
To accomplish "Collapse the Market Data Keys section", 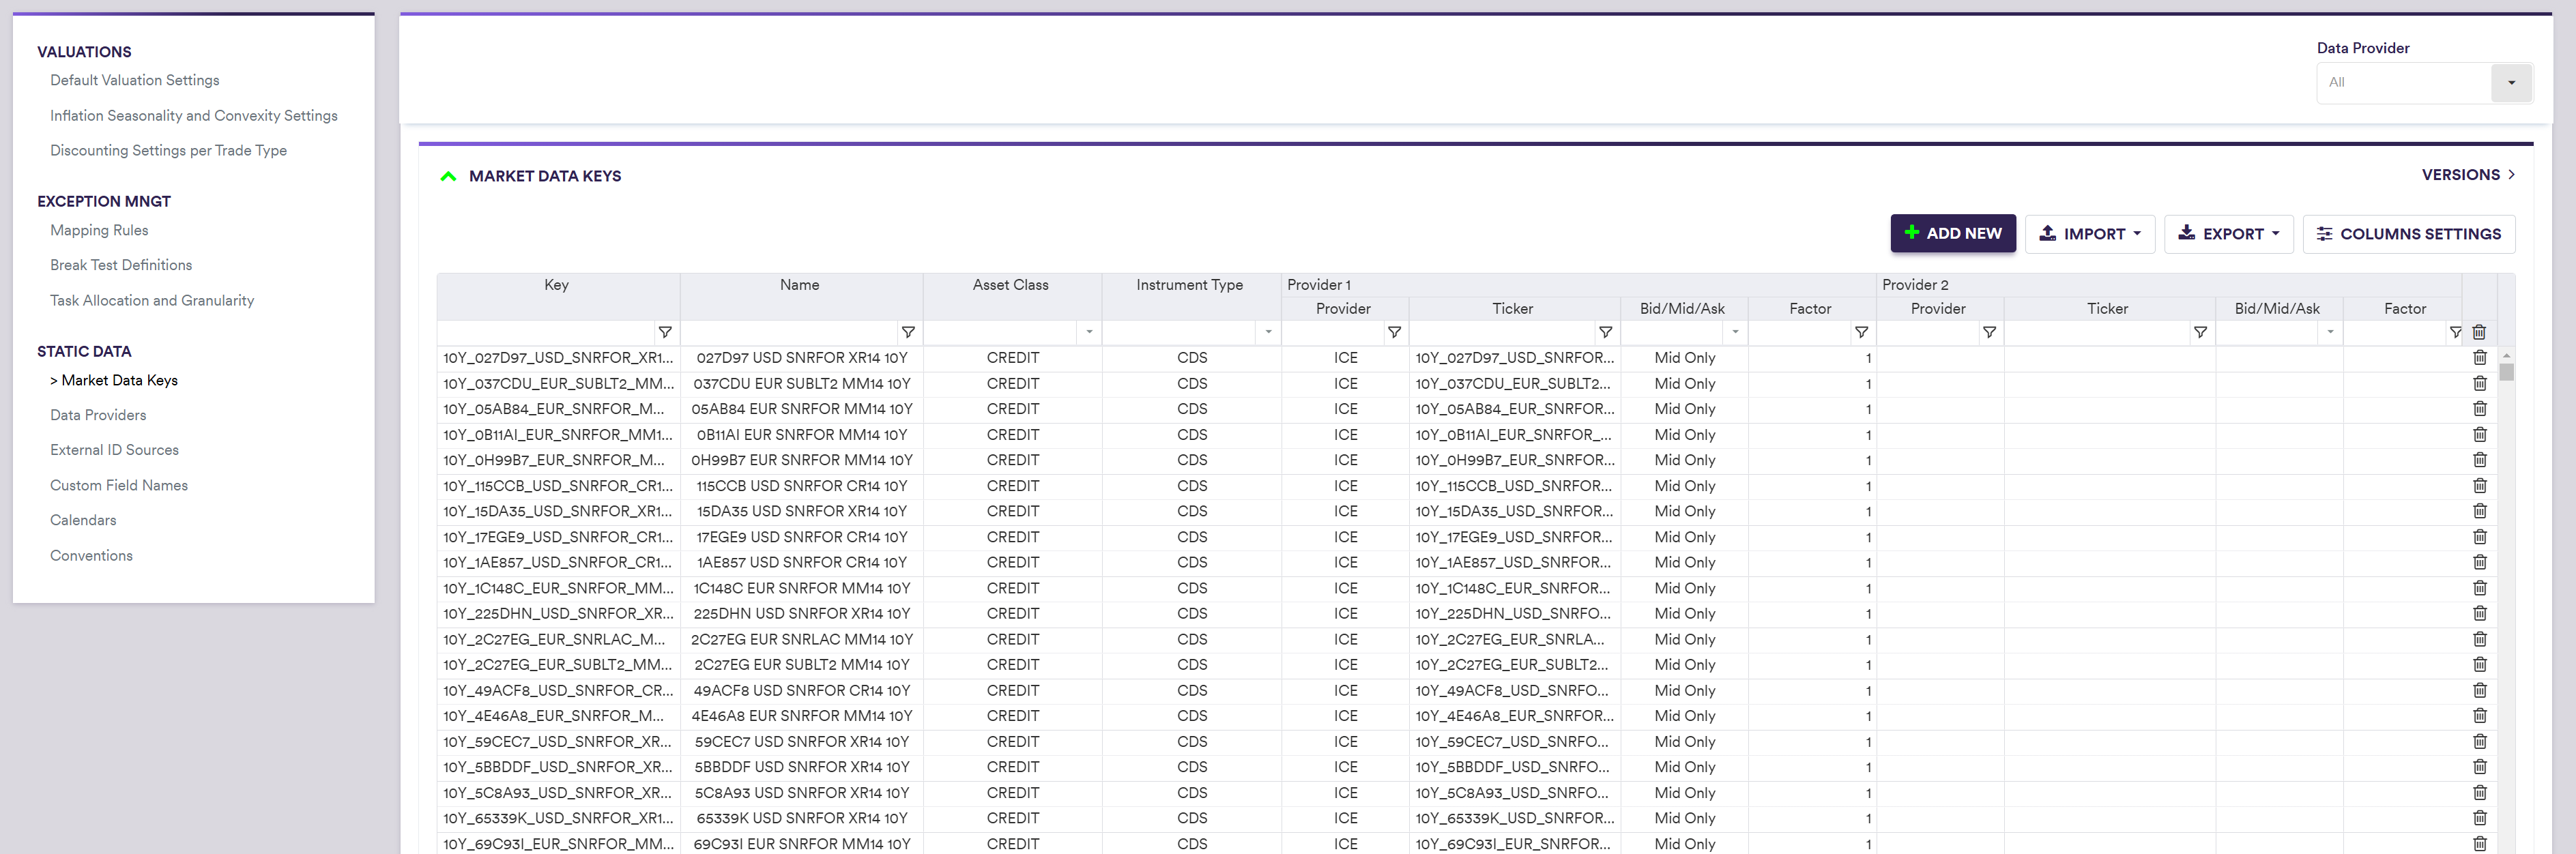I will coord(448,176).
